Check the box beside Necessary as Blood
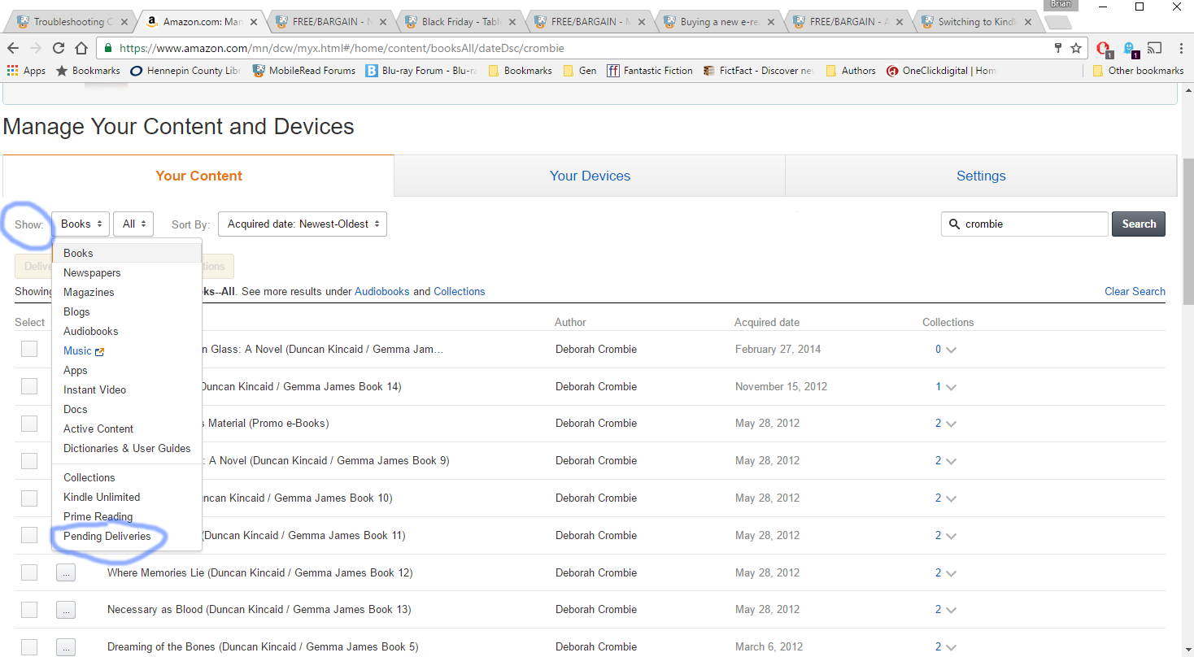The width and height of the screenshot is (1194, 657). [29, 609]
